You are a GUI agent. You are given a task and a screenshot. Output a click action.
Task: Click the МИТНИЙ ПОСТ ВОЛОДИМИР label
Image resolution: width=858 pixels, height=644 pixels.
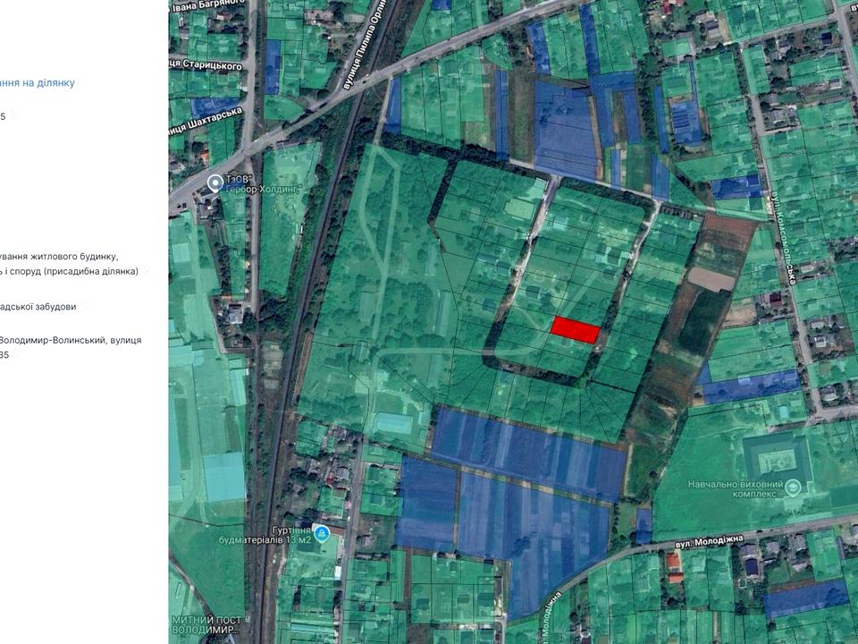[x=203, y=624]
